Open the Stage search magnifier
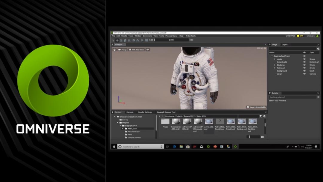 318,48
